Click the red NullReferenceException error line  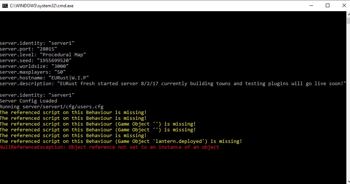(109, 147)
